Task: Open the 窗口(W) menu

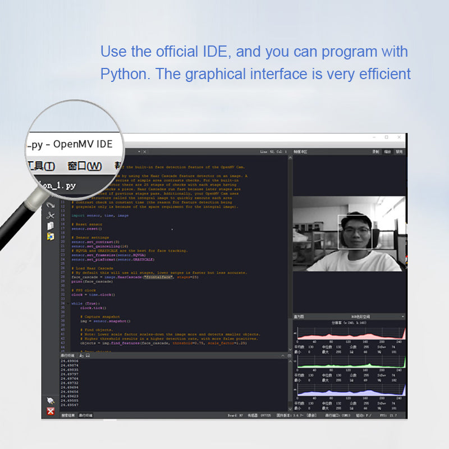Action: pyautogui.click(x=84, y=166)
